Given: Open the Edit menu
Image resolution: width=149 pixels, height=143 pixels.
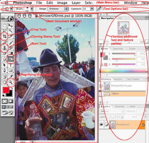Looking at the screenshot, I should coord(50,3).
